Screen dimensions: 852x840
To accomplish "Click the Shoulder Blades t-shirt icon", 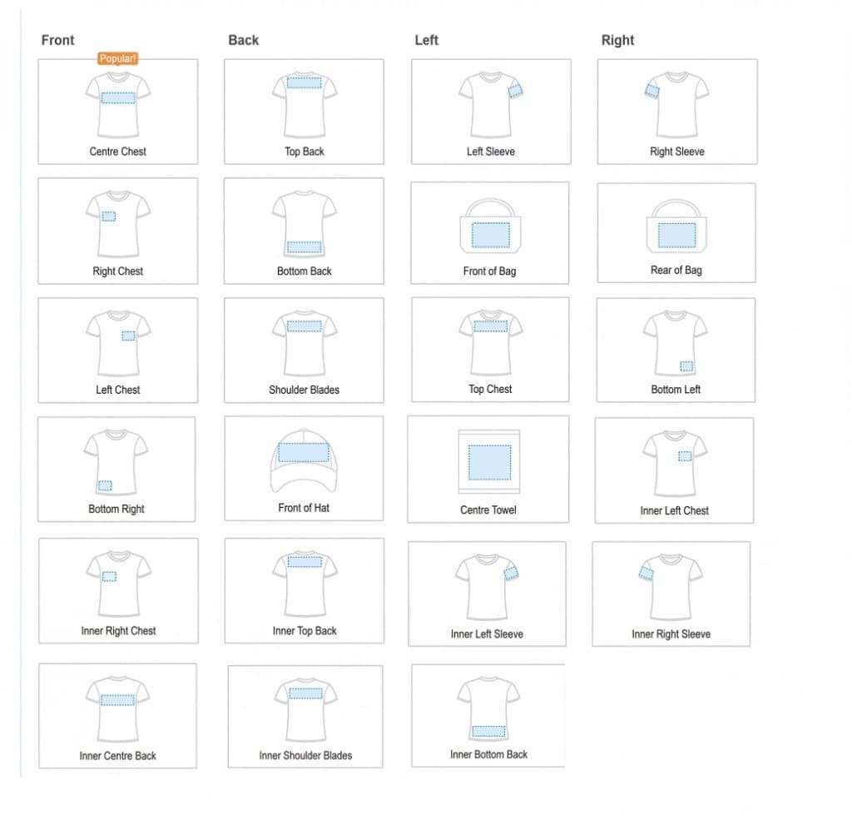I will [304, 343].
